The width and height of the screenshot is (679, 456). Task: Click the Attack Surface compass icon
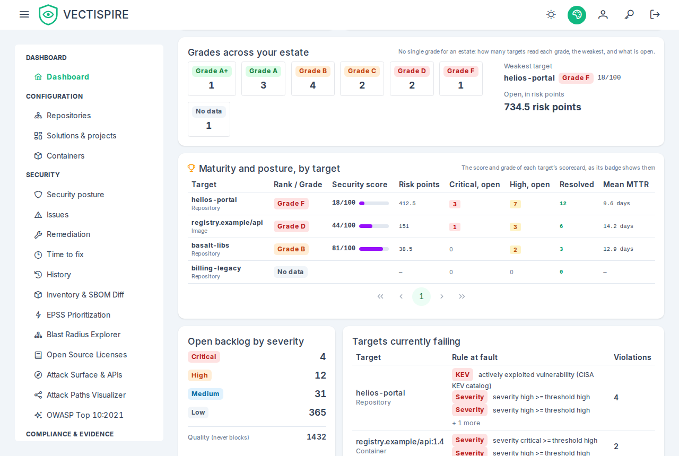tap(38, 375)
